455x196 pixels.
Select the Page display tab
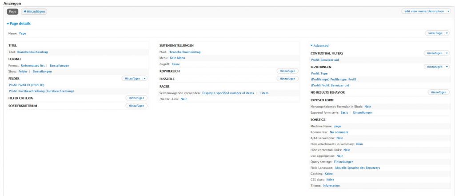tap(12, 11)
